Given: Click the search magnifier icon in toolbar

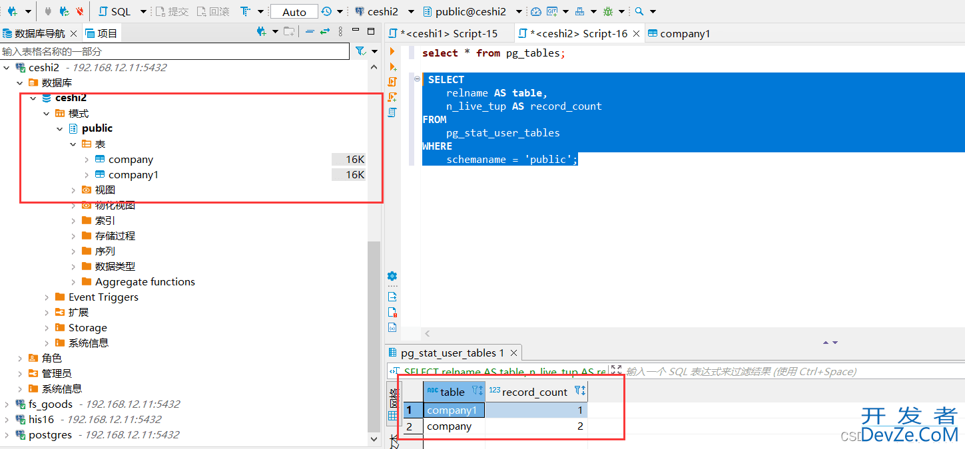Looking at the screenshot, I should point(639,11).
